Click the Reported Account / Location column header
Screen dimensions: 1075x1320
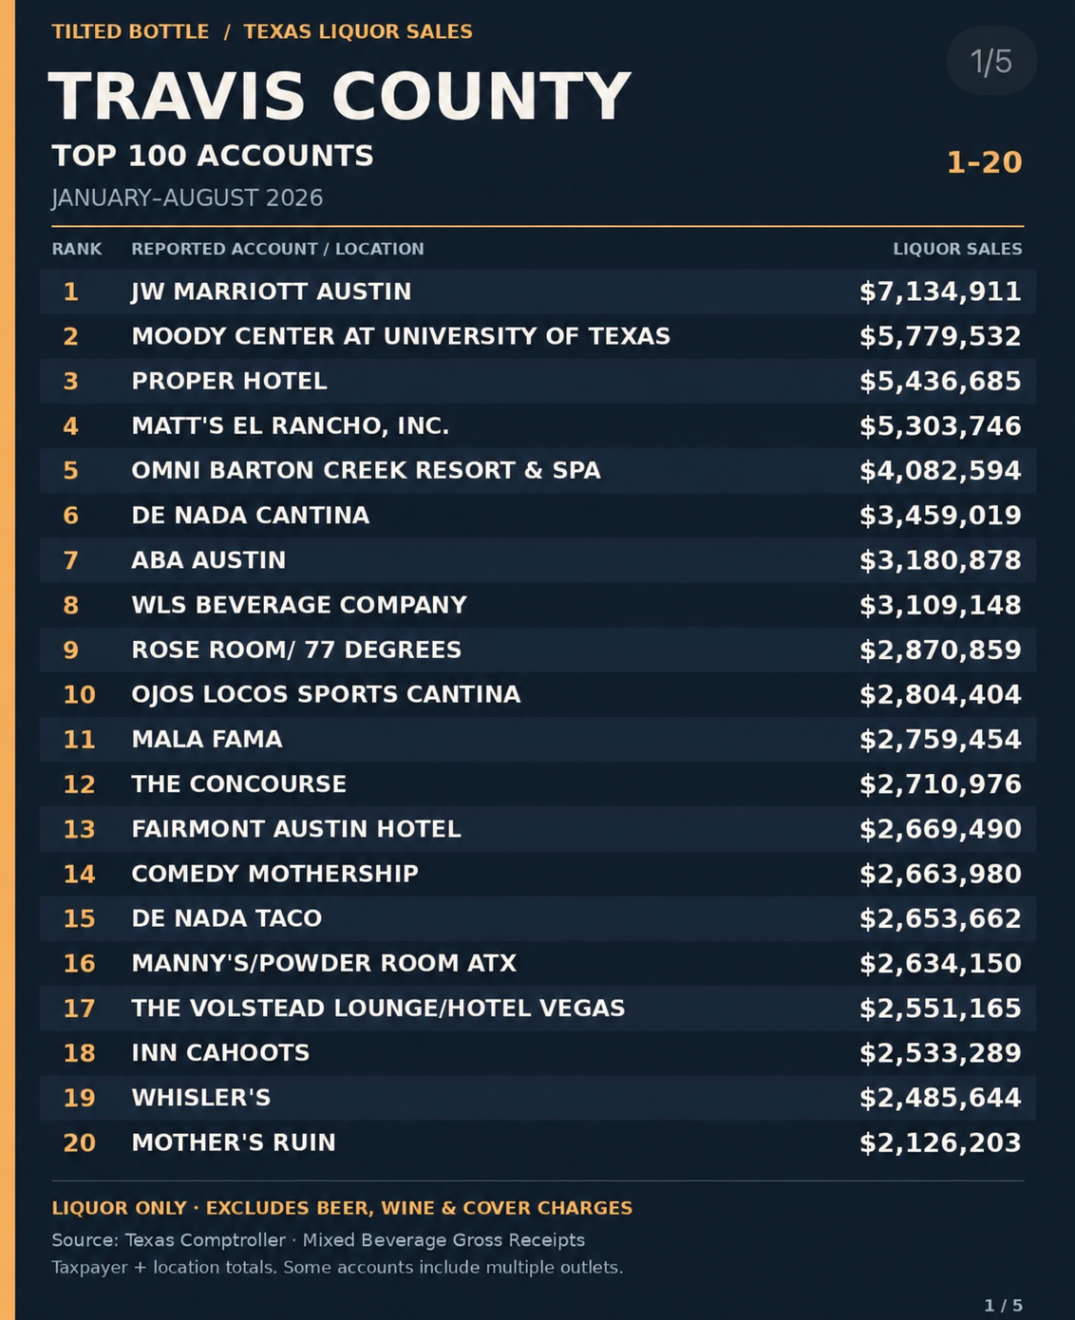pos(277,249)
